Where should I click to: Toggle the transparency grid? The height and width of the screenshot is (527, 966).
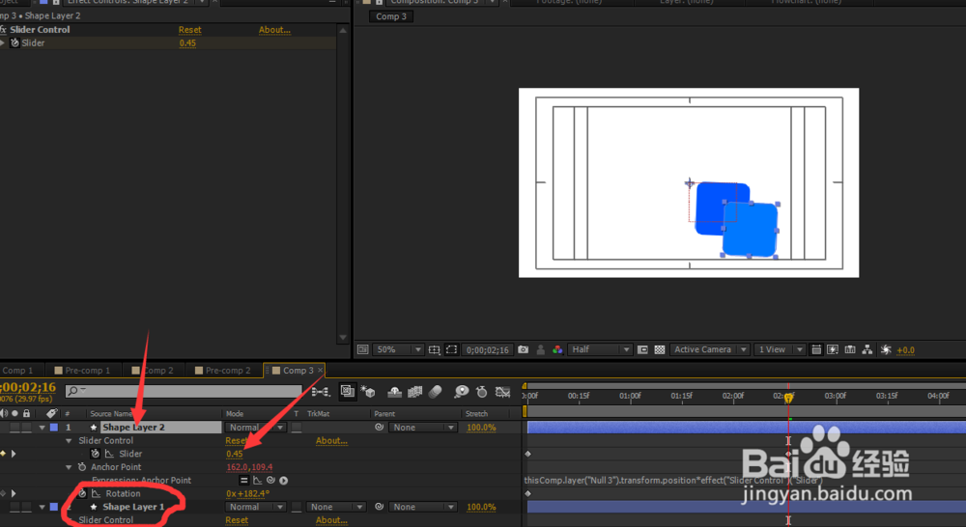point(660,349)
